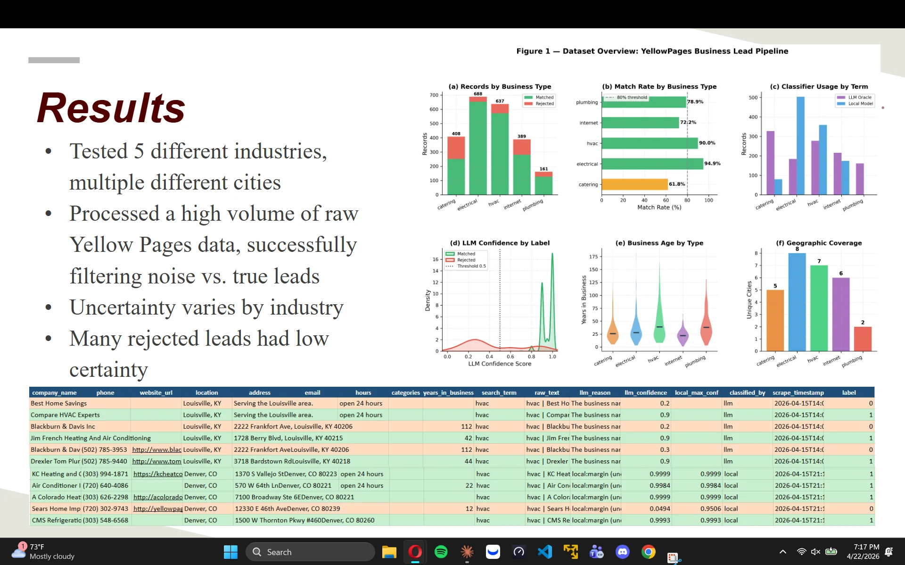The image size is (905, 565).
Task: Select the llm_confidence value 0.0494
Action: (660, 508)
